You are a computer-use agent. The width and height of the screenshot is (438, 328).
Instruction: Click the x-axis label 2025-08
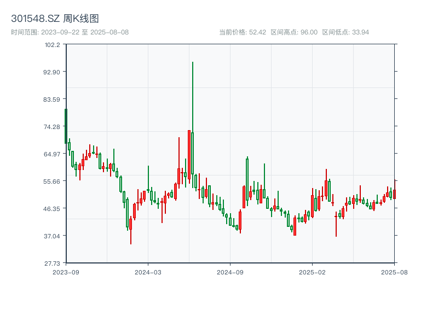(394, 272)
